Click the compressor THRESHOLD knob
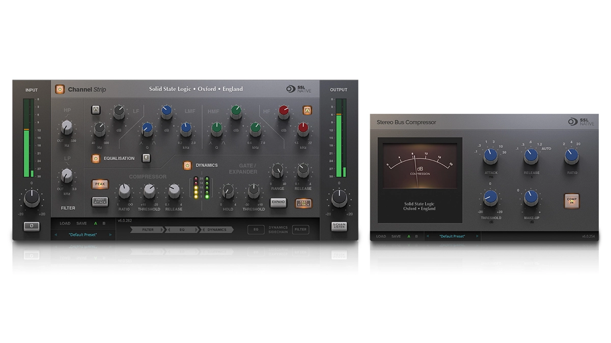 point(149,191)
